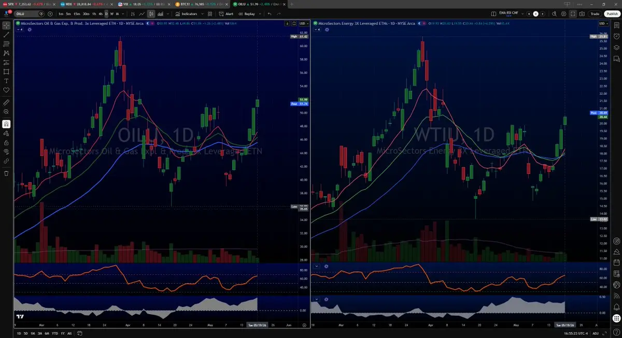Select the All date range
This screenshot has width=622, height=338.
click(69, 333)
